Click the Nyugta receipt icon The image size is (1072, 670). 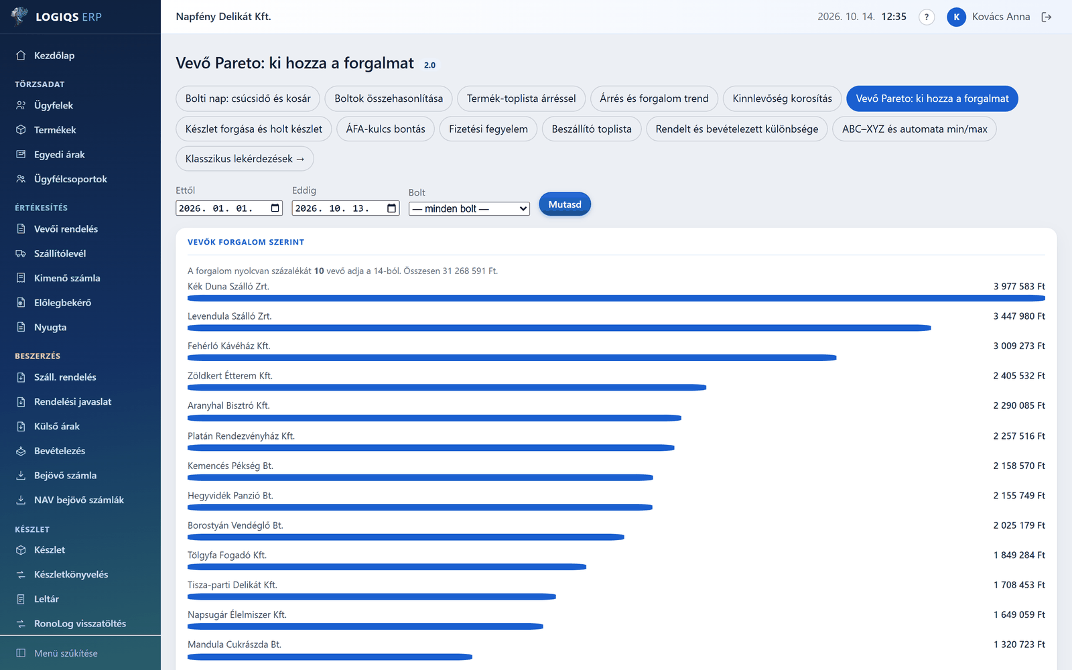pos(21,328)
